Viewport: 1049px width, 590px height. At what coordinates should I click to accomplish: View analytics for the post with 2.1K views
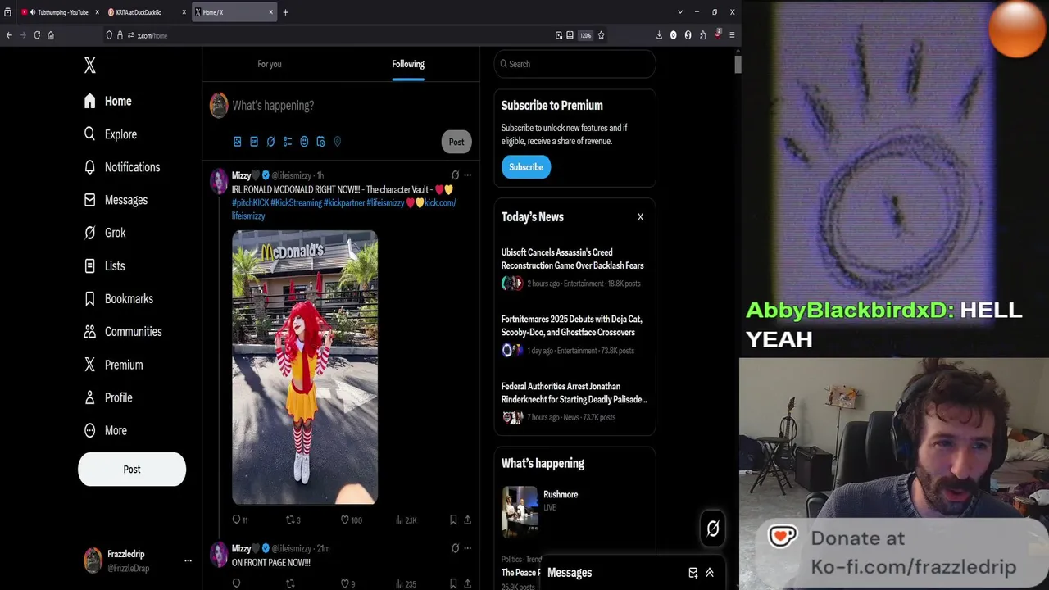[x=406, y=520]
